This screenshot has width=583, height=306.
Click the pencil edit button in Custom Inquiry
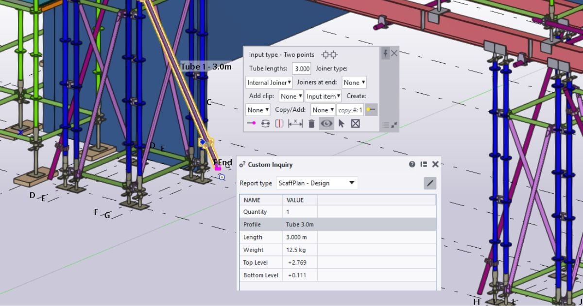429,183
